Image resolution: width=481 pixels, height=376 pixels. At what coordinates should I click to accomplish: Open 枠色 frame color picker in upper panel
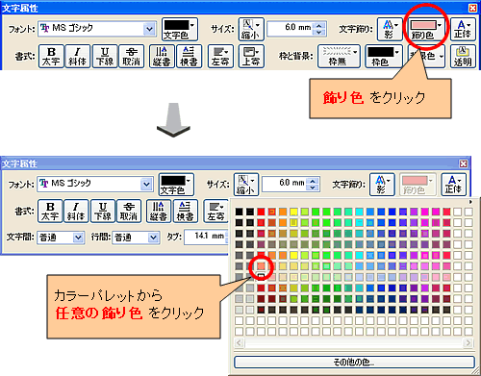coord(384,57)
